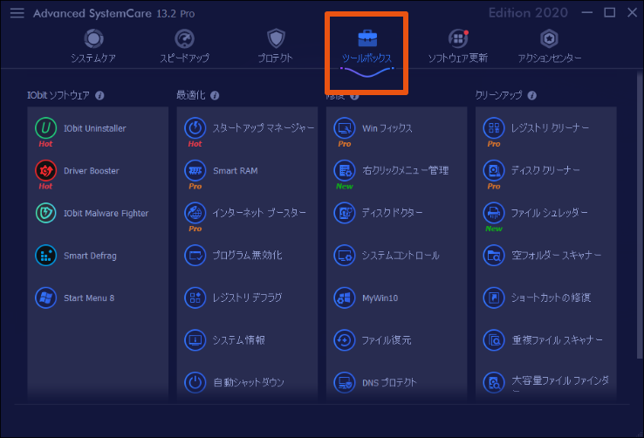Click the ディスクドクター label
The height and width of the screenshot is (438, 644).
392,213
